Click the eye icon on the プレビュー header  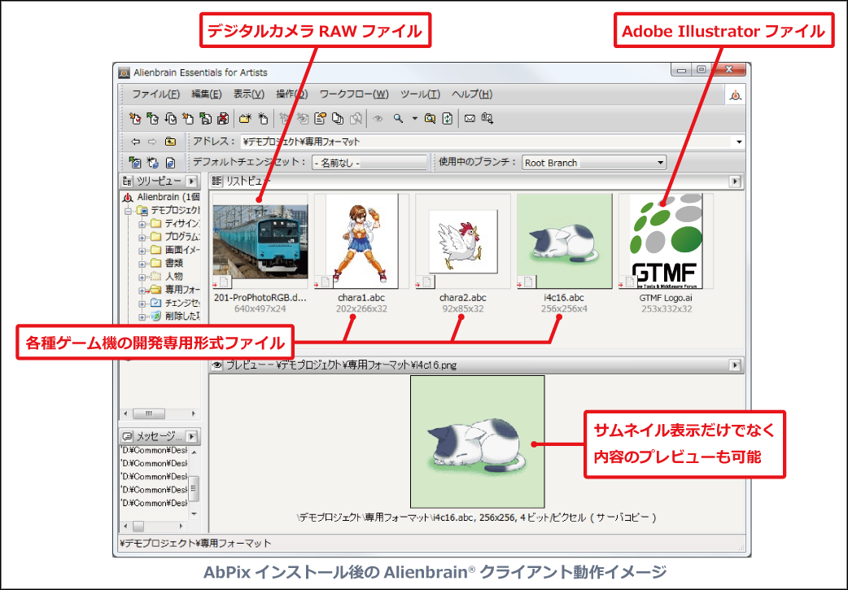pos(216,365)
